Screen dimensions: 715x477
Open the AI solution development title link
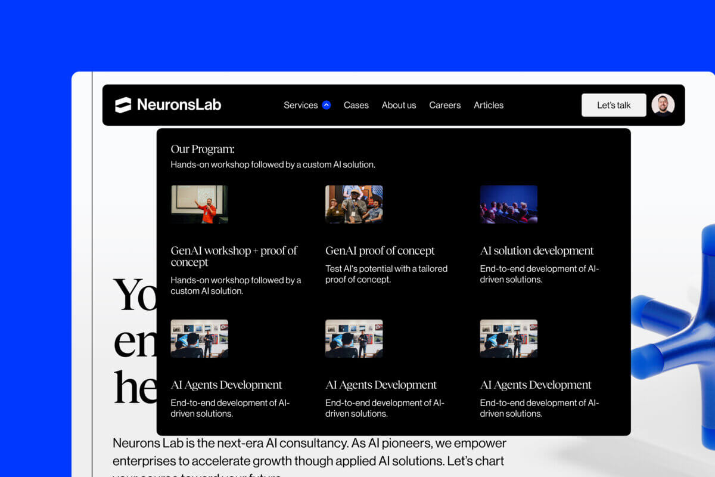click(536, 250)
